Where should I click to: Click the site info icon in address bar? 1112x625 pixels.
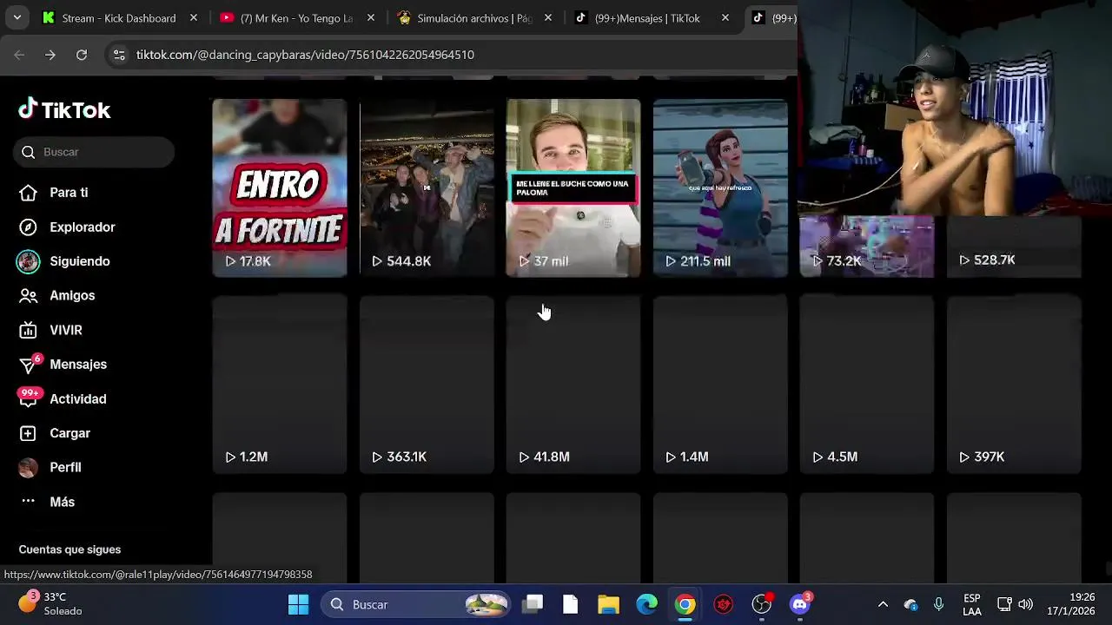point(119,55)
